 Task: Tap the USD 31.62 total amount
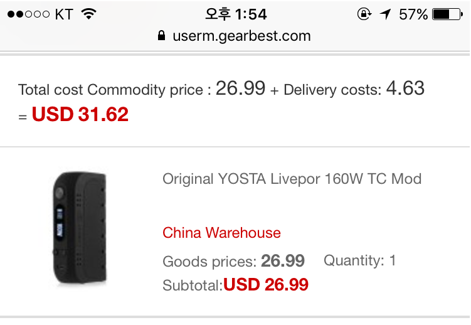coord(80,115)
